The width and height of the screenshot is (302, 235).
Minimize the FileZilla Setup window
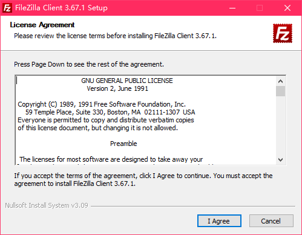click(x=232, y=8)
